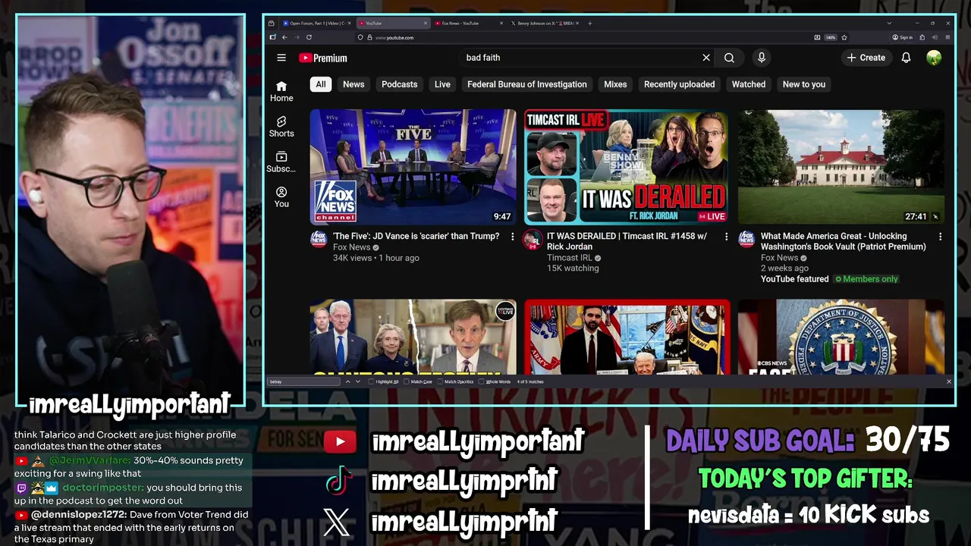Open the list all tabs chevron
971x546 pixels.
(x=889, y=24)
